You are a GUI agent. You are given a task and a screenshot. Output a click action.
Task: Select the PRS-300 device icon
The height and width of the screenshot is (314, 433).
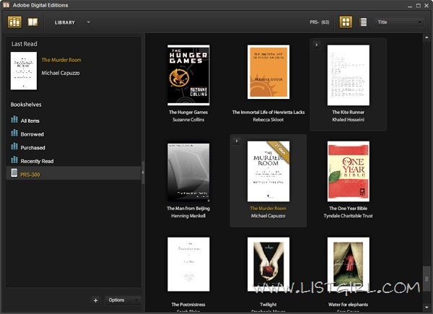click(x=14, y=173)
